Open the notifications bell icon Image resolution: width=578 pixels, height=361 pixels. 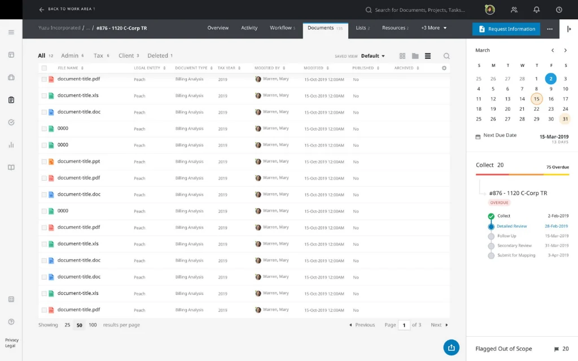pyautogui.click(x=536, y=10)
